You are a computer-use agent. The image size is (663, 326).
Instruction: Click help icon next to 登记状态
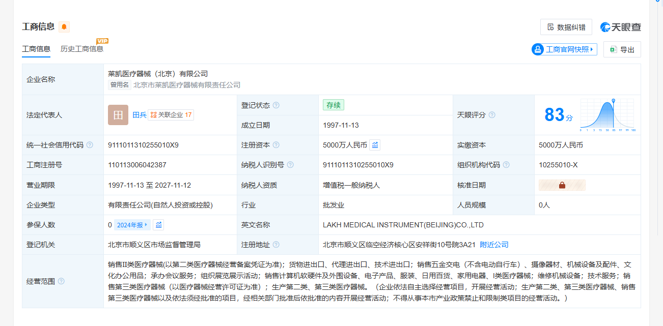(x=276, y=105)
